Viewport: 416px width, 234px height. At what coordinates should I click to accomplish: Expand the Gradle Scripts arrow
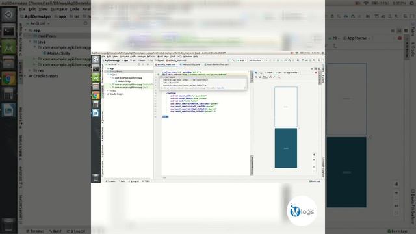[x=105, y=94]
